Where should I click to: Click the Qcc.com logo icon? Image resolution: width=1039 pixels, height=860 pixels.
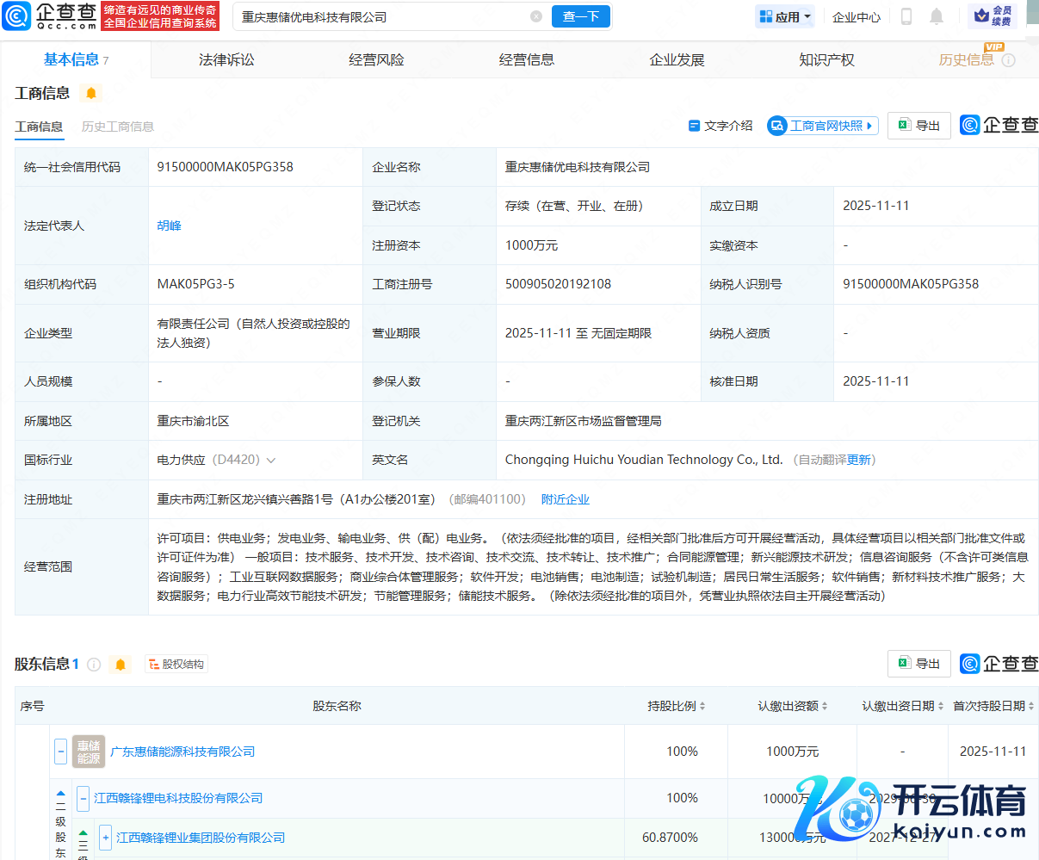point(16,15)
